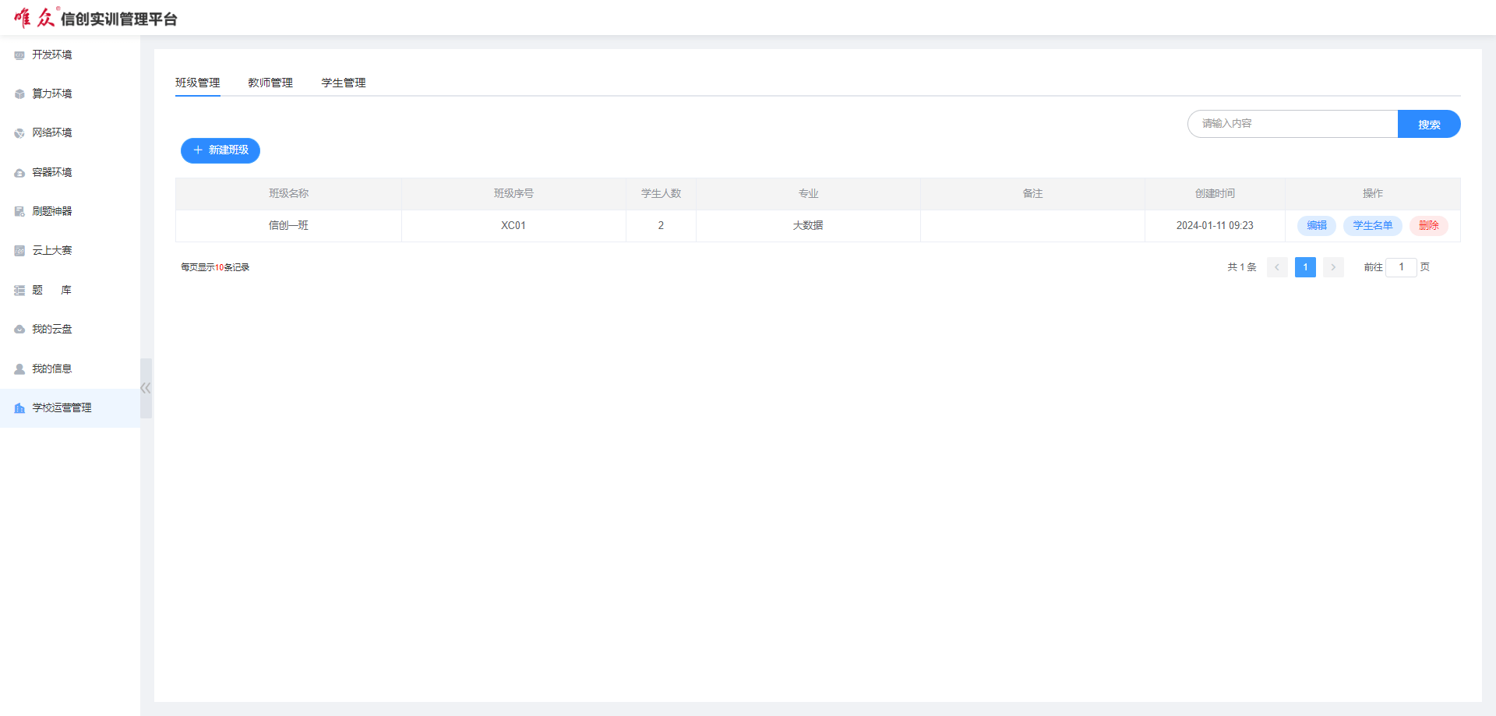Open 我的云盘 cloud icon
The width and height of the screenshot is (1496, 716).
point(19,330)
